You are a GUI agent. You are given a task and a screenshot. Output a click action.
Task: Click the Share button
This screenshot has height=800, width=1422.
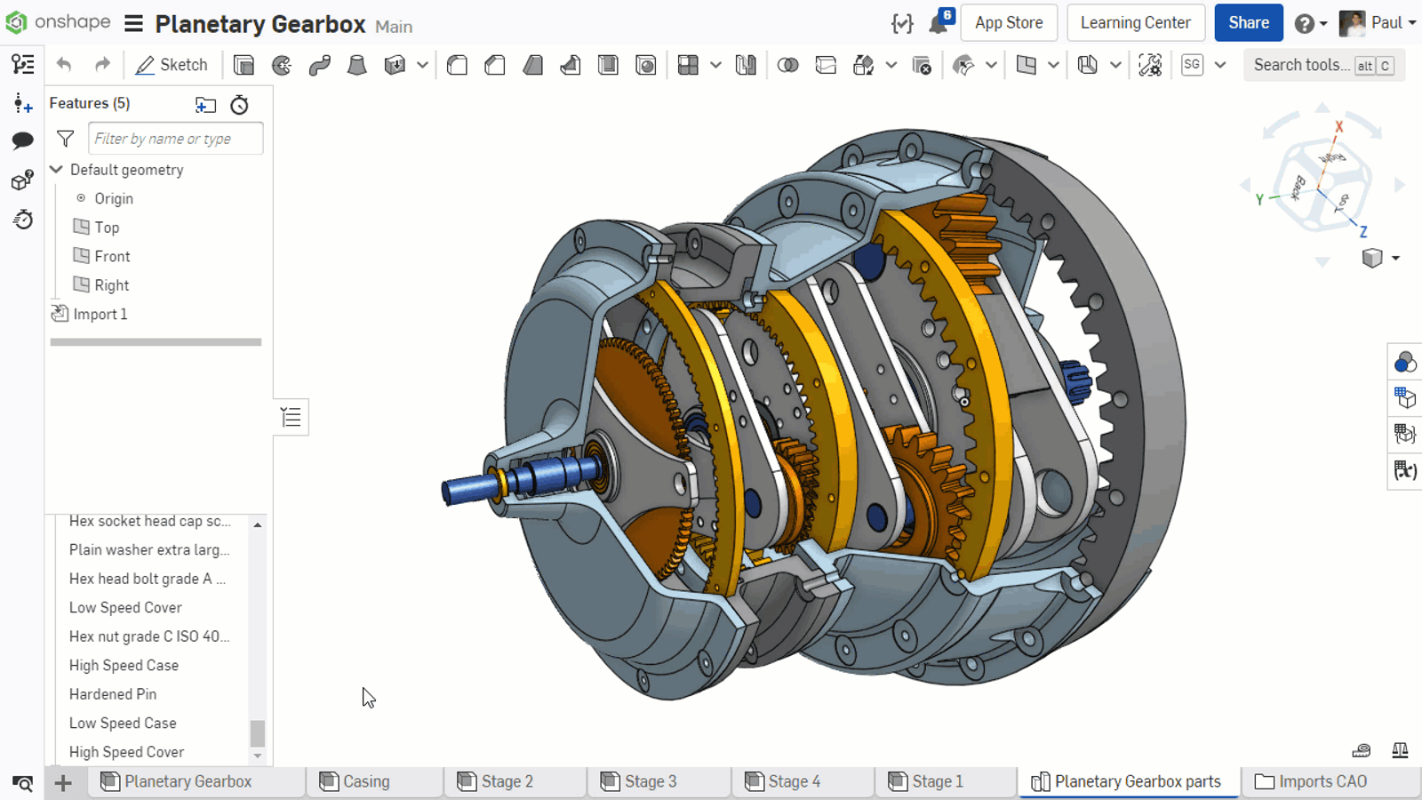pos(1248,23)
